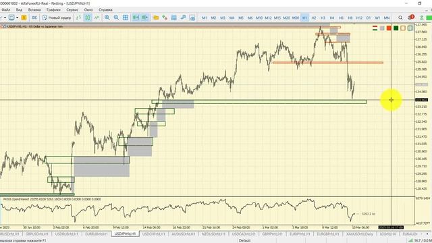Viewport: 432px width, 243px height.
Task: Open the Файл menu
Action: [5, 9]
